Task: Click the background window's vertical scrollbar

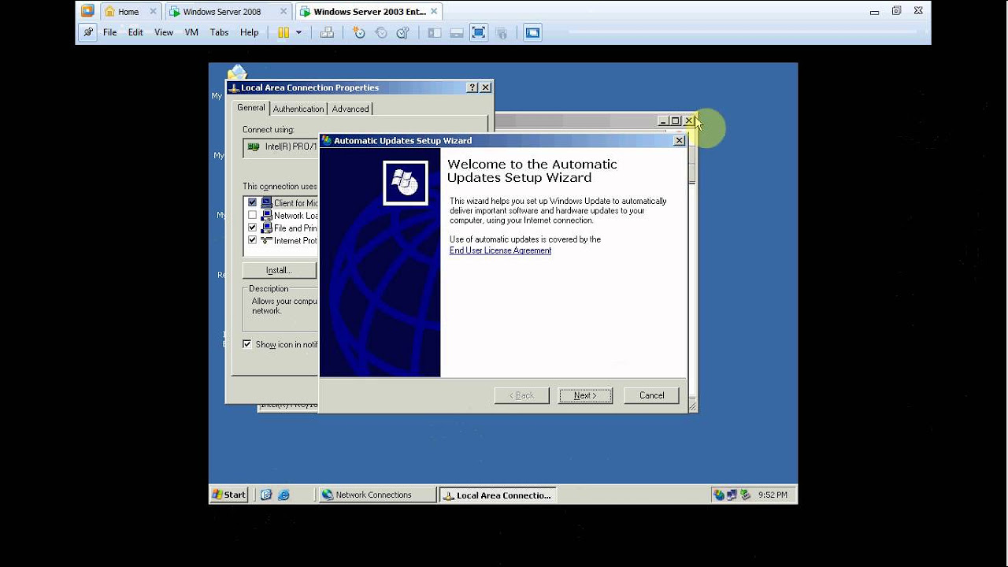Action: 692,270
